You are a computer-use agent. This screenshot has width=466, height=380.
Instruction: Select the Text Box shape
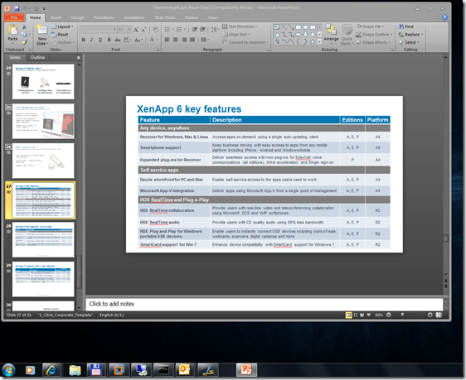pos(277,27)
